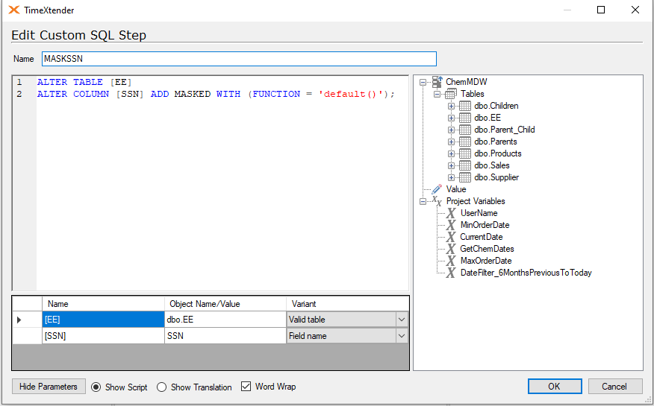Click the dbo.Supplier table icon
Viewport: 654px width, 406px height.
[x=465, y=177]
